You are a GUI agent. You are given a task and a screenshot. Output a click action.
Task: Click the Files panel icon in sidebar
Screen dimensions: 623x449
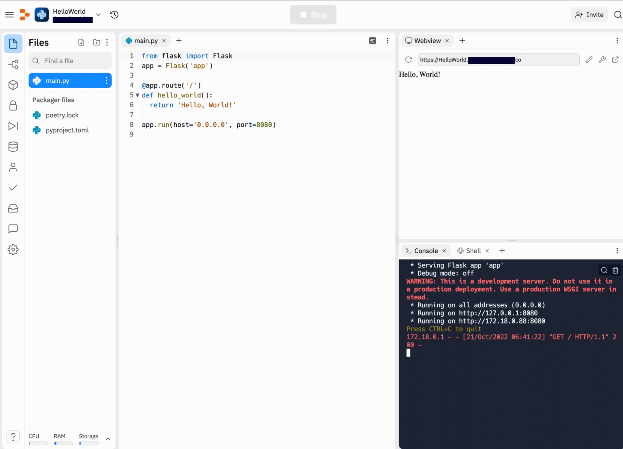pos(13,43)
